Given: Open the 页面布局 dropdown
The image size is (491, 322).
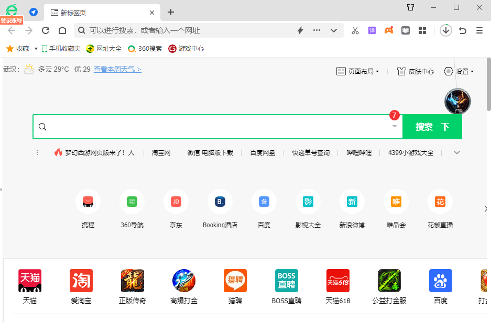Looking at the screenshot, I should coord(357,71).
